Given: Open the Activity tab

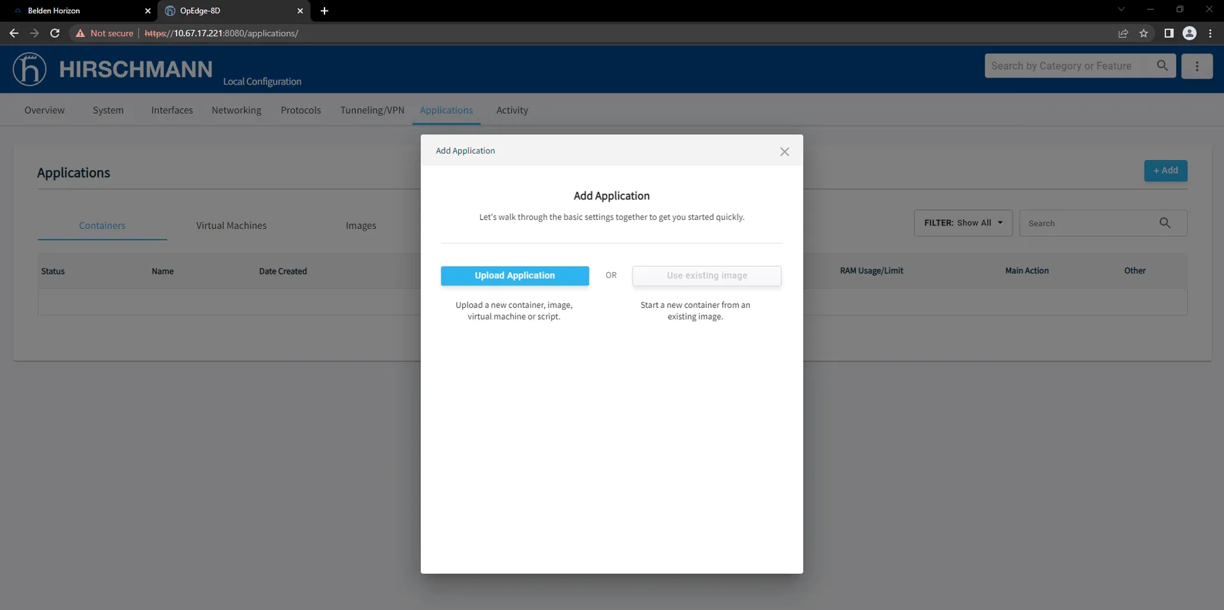Looking at the screenshot, I should [x=512, y=110].
